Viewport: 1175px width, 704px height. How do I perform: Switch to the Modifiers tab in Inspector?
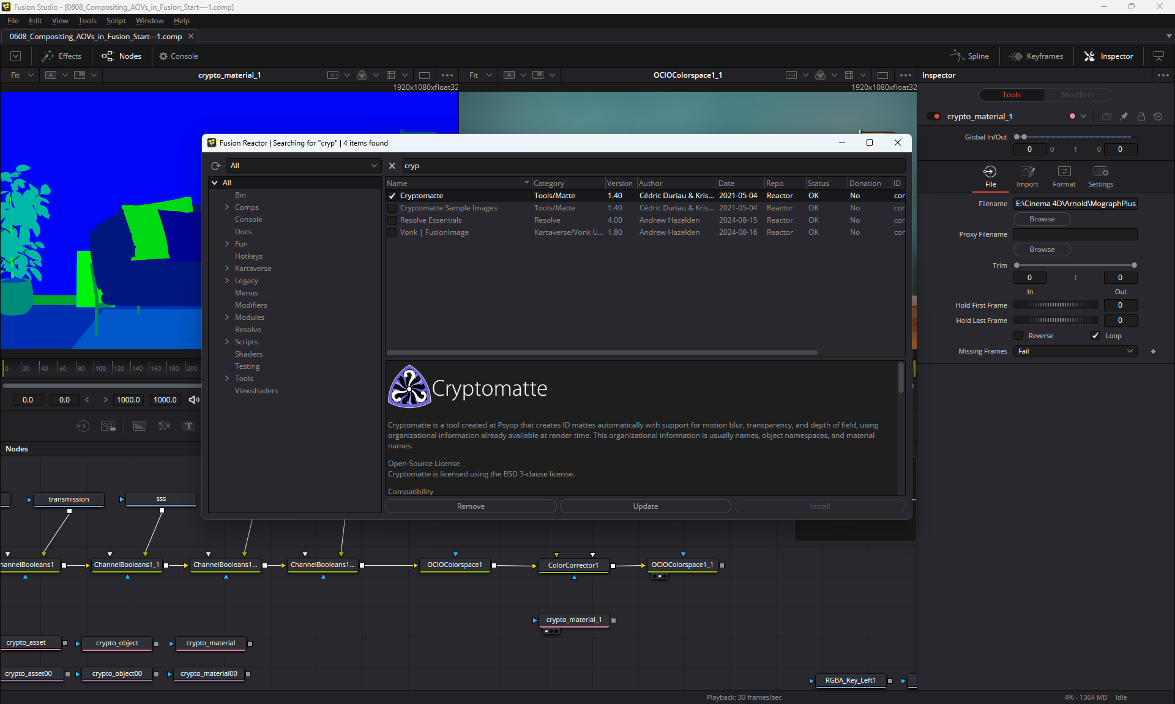click(x=1077, y=95)
